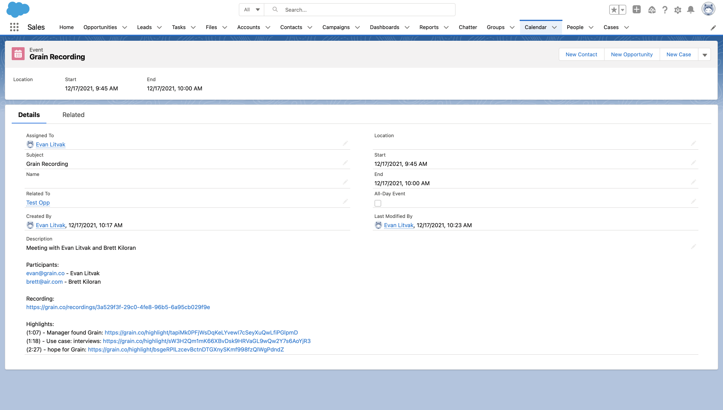Edit the Subject field pencil icon
Image resolution: width=723 pixels, height=410 pixels.
click(345, 163)
